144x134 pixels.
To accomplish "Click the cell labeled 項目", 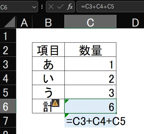I will pos(48,50).
